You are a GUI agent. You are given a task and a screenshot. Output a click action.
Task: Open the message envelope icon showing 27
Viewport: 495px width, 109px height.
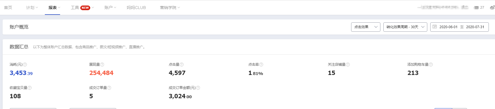pyautogui.click(x=476, y=8)
